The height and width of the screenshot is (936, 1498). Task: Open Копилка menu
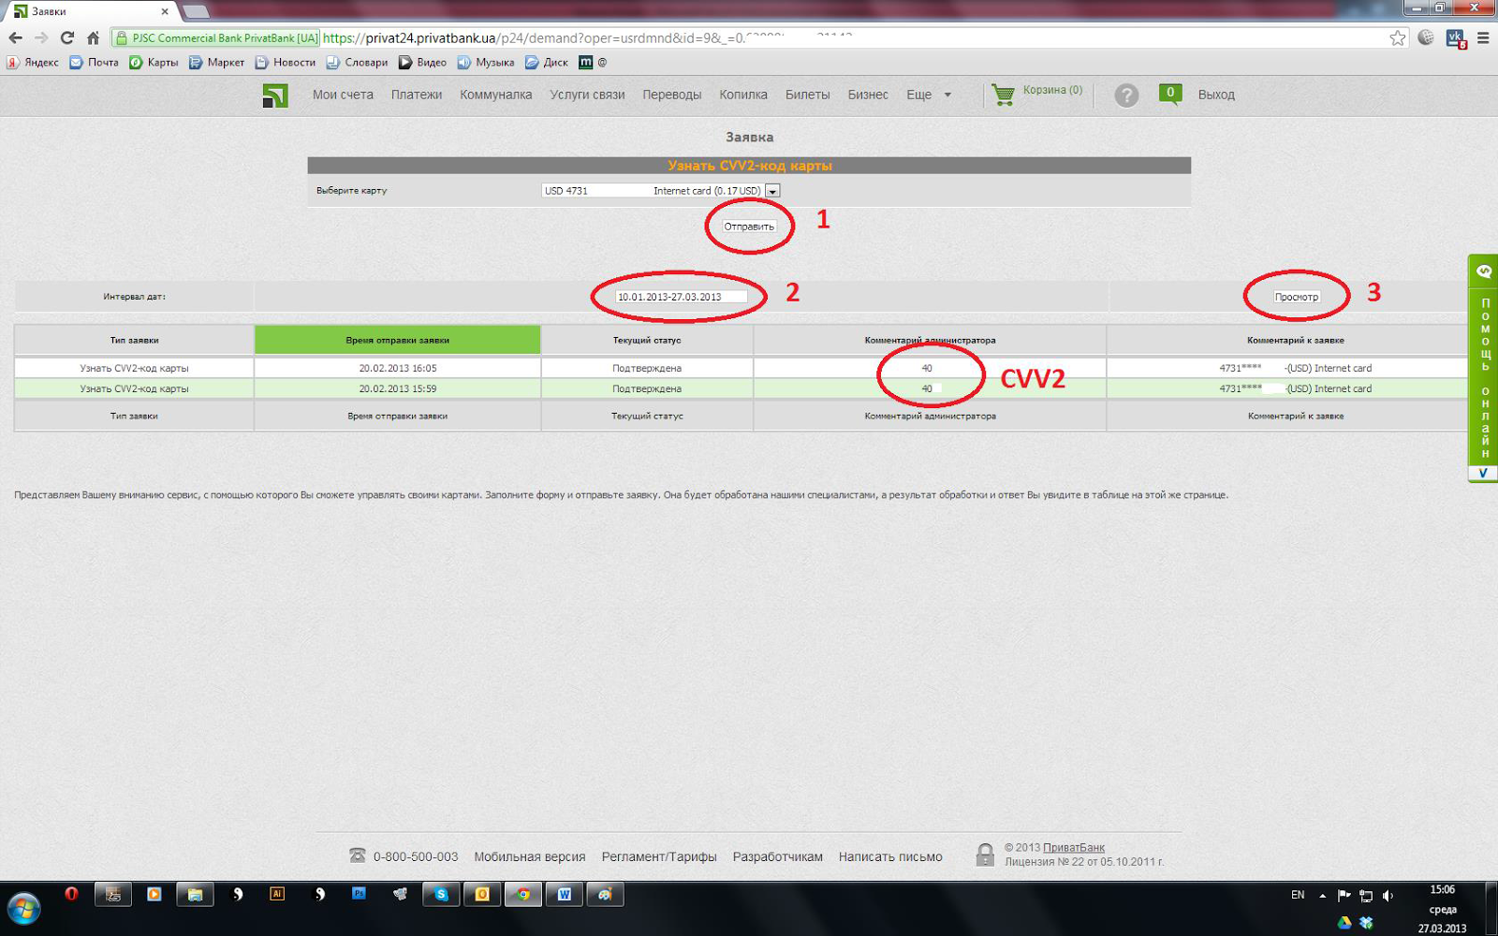point(743,95)
